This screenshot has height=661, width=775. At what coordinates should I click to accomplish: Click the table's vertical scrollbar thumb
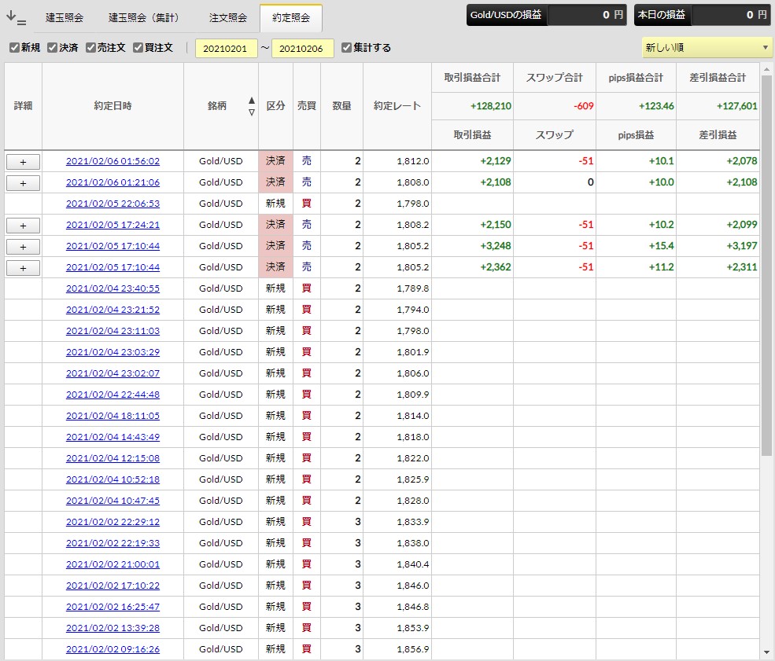(766, 266)
